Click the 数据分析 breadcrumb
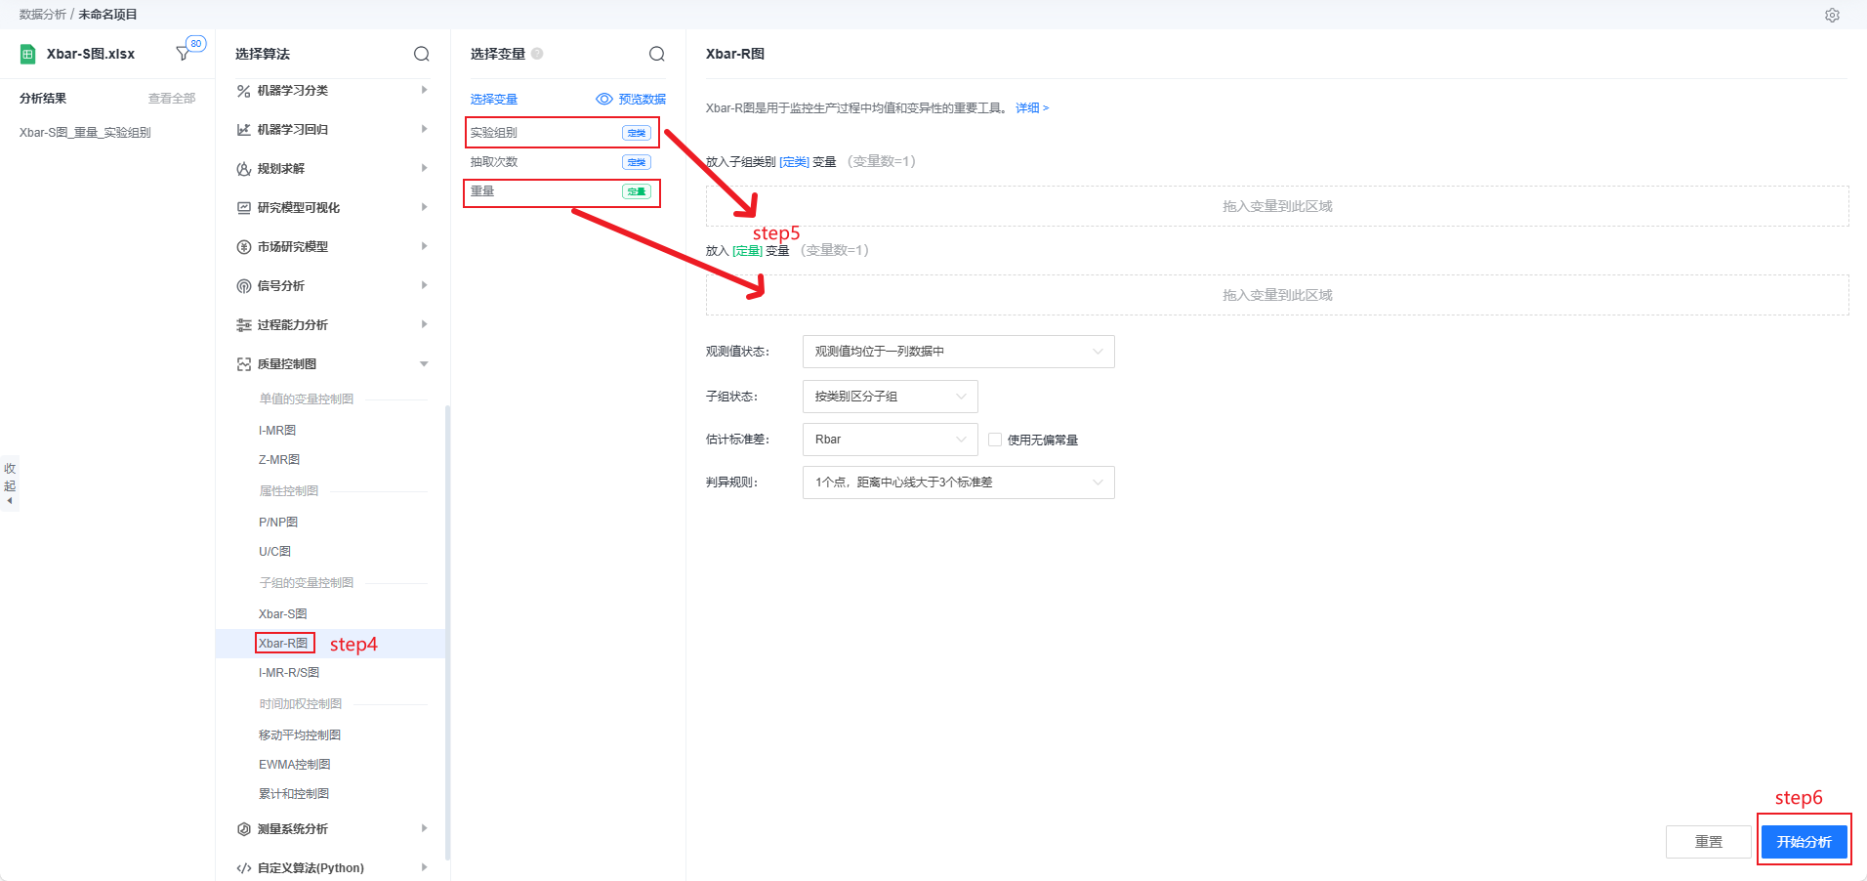This screenshot has width=1867, height=881. click(x=43, y=15)
